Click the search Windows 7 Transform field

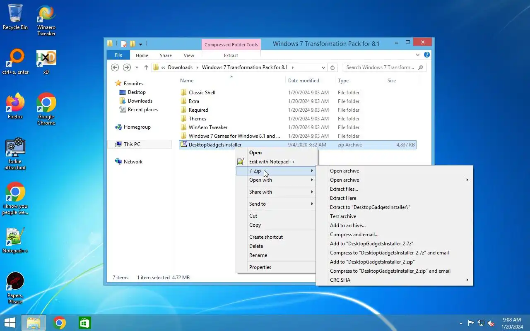pos(384,67)
